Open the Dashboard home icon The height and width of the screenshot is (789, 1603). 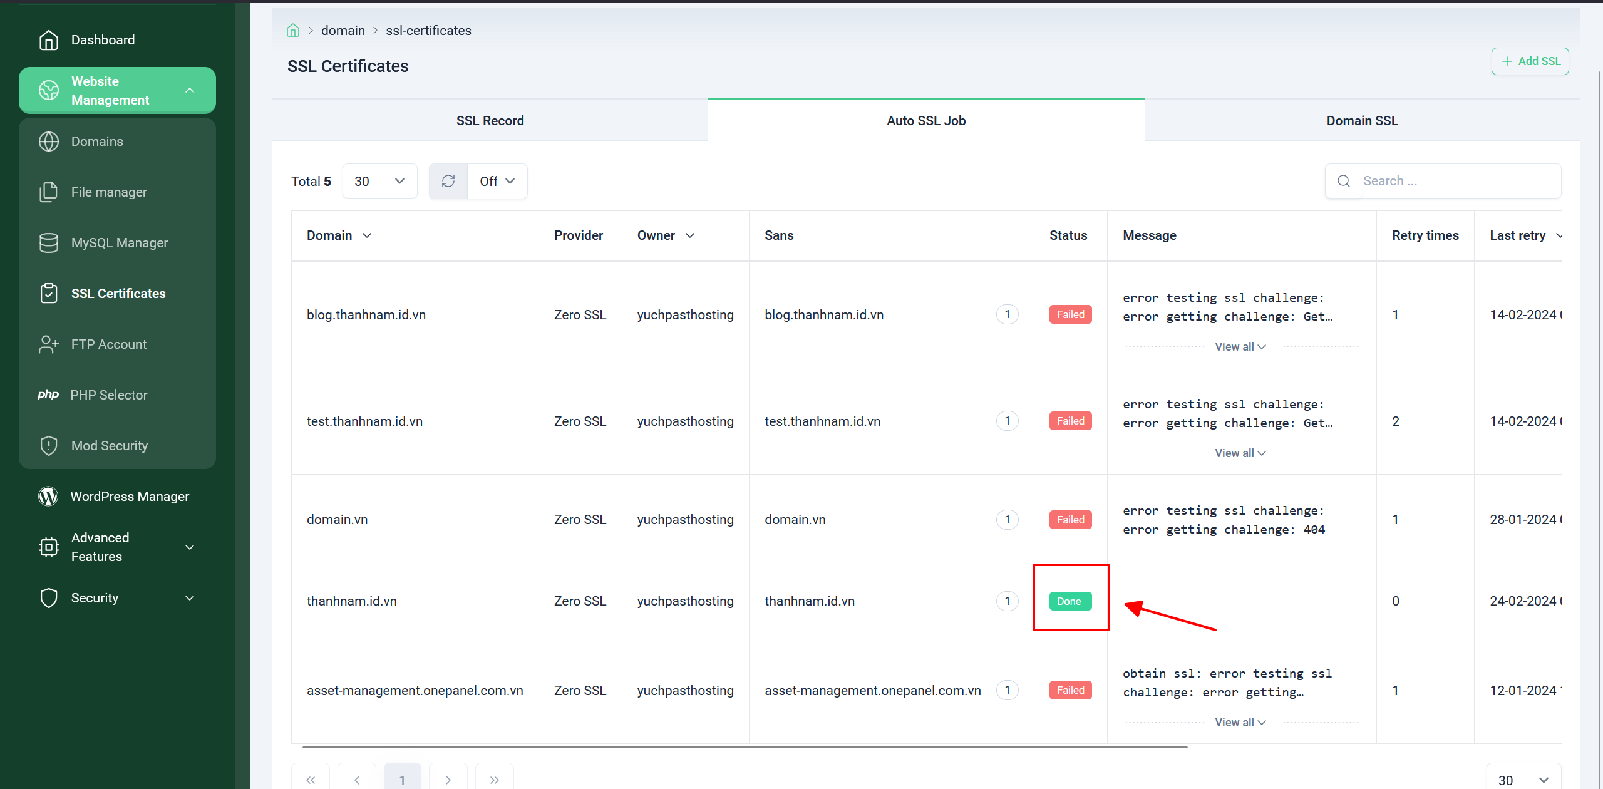[49, 40]
